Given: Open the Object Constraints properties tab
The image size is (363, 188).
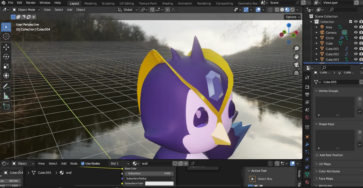Looking at the screenshot, I should 307,167.
